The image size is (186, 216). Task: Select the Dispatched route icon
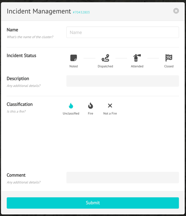click(x=105, y=58)
